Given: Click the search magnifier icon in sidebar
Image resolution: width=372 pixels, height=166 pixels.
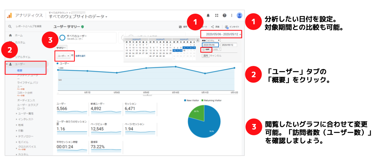Looking at the screenshot, I should (x=10, y=26).
